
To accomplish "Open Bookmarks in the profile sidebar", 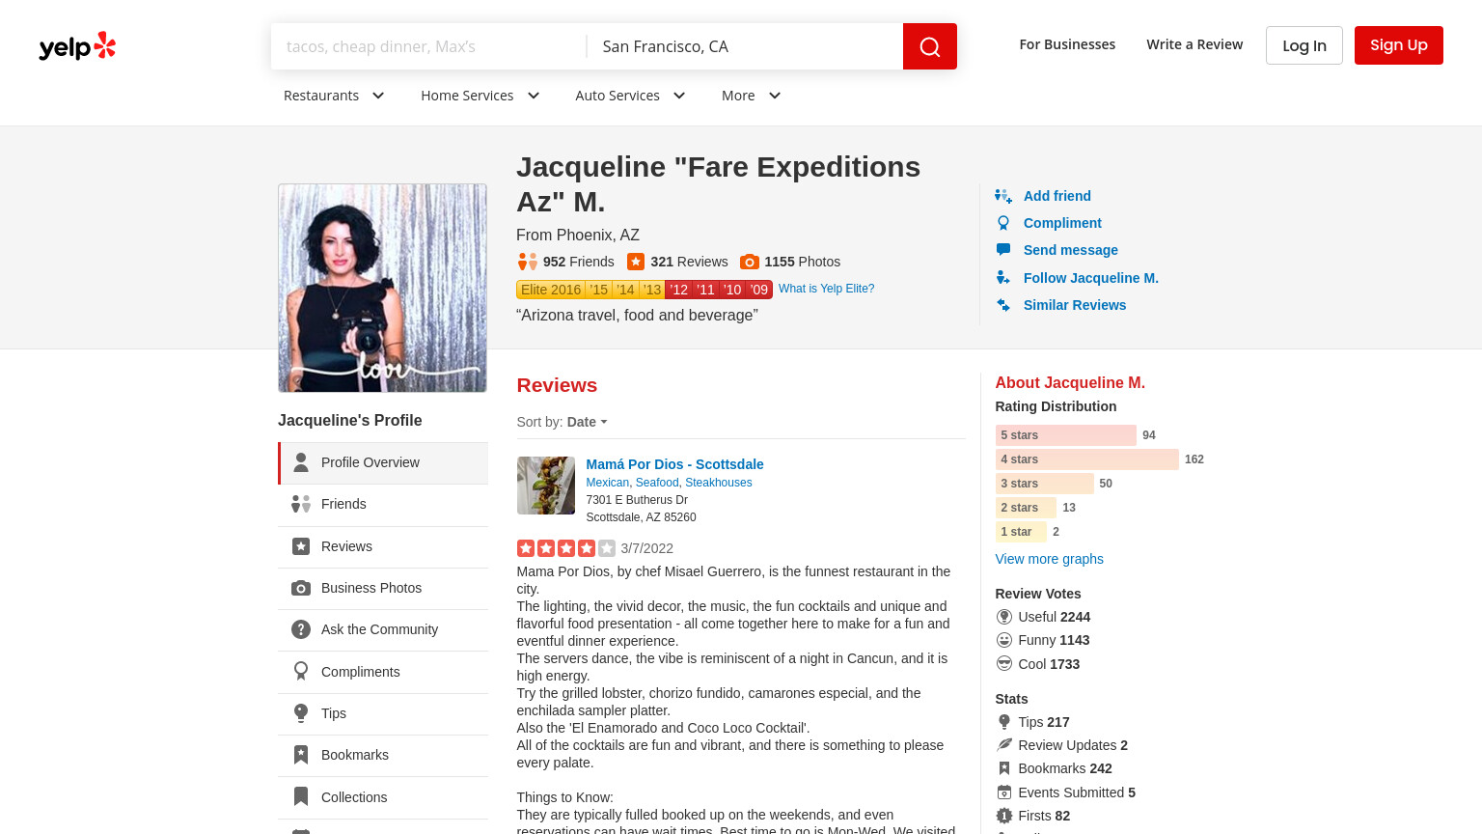I will pyautogui.click(x=383, y=755).
